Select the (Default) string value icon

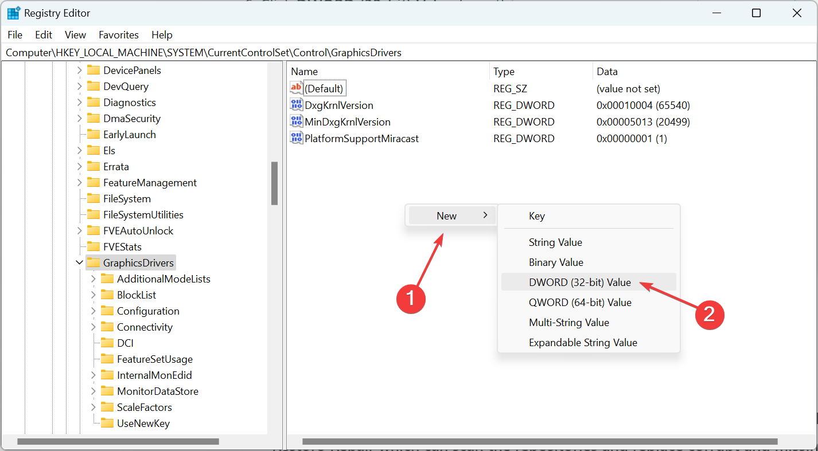coord(296,88)
